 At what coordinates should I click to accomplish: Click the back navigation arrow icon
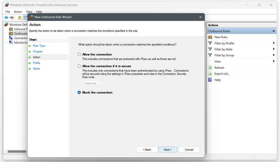click(x=6, y=17)
